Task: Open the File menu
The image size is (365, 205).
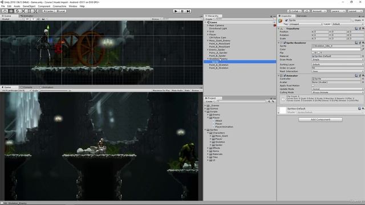Action: [x=3, y=6]
